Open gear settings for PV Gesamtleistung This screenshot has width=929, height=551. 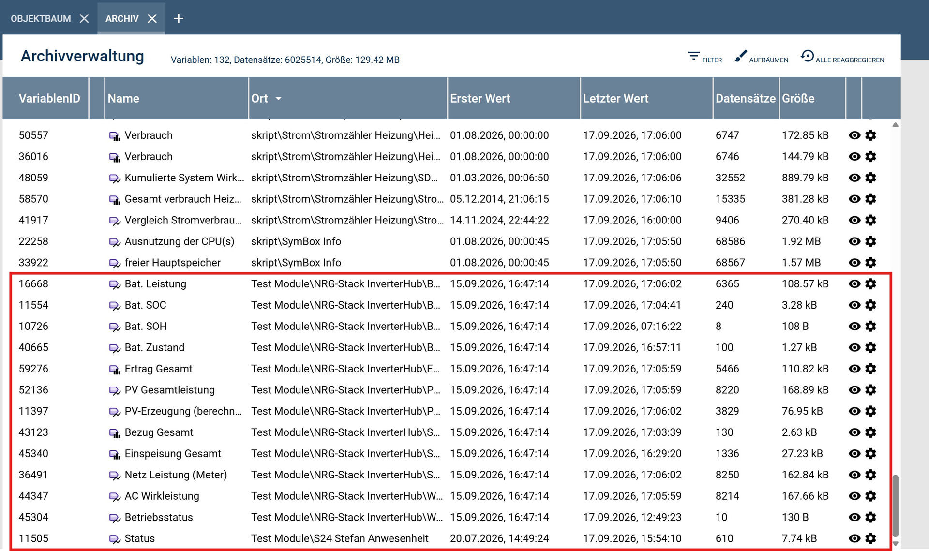click(x=870, y=390)
